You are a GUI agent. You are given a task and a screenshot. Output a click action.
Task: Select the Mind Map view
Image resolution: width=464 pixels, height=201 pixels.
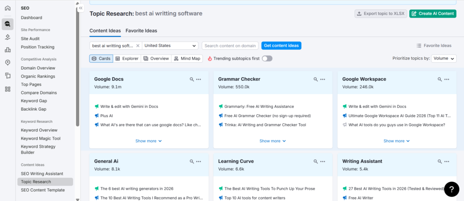point(187,58)
